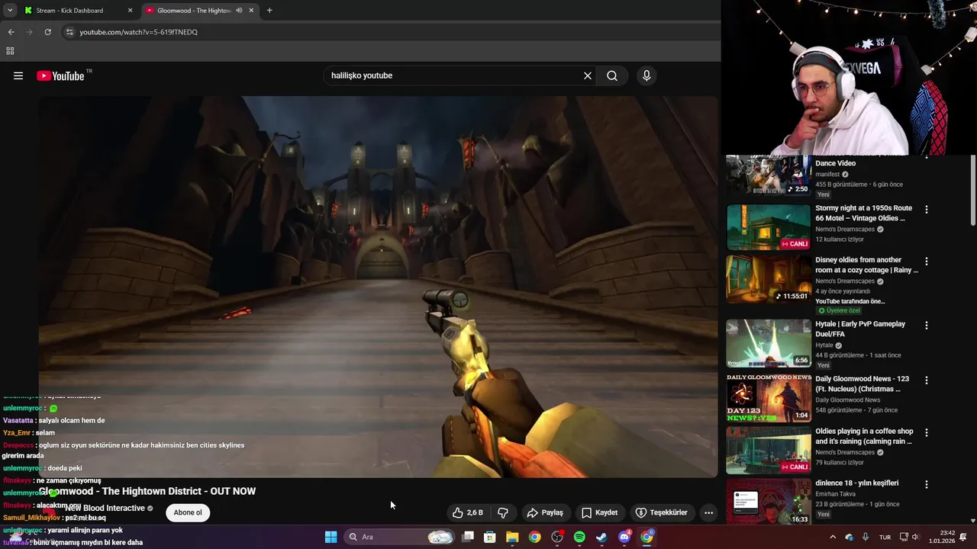Click the Teşekkürler thanks button
This screenshot has width=977, height=549.
click(x=661, y=512)
